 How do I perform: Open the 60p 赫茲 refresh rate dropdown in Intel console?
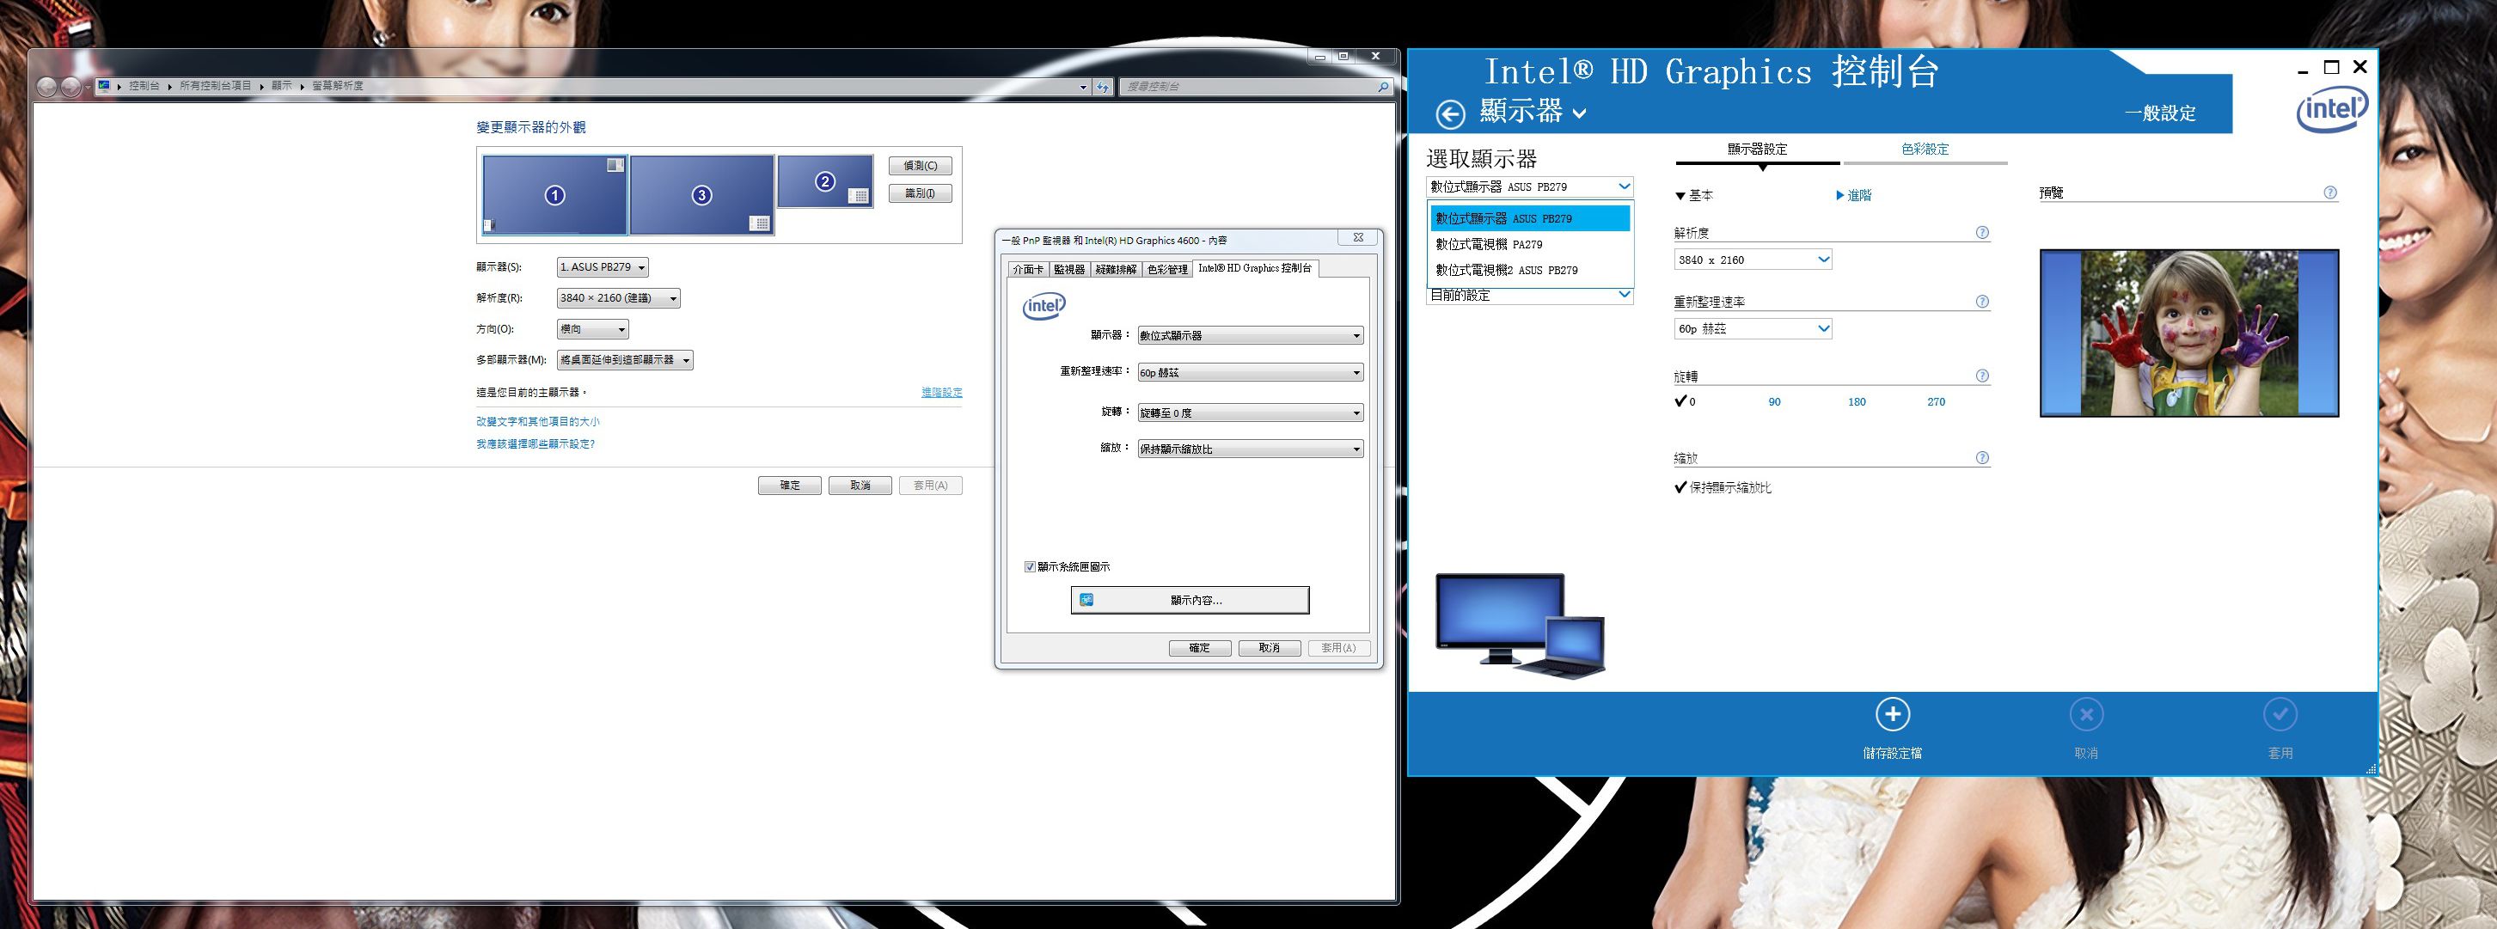1753,328
